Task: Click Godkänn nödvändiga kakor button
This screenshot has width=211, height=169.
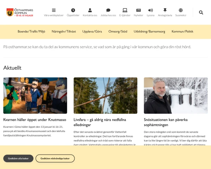Action: pos(55,158)
